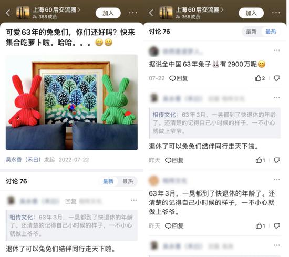The image size is (289, 257).
Task: Tap back arrow in right screen header
Action: click(151, 13)
